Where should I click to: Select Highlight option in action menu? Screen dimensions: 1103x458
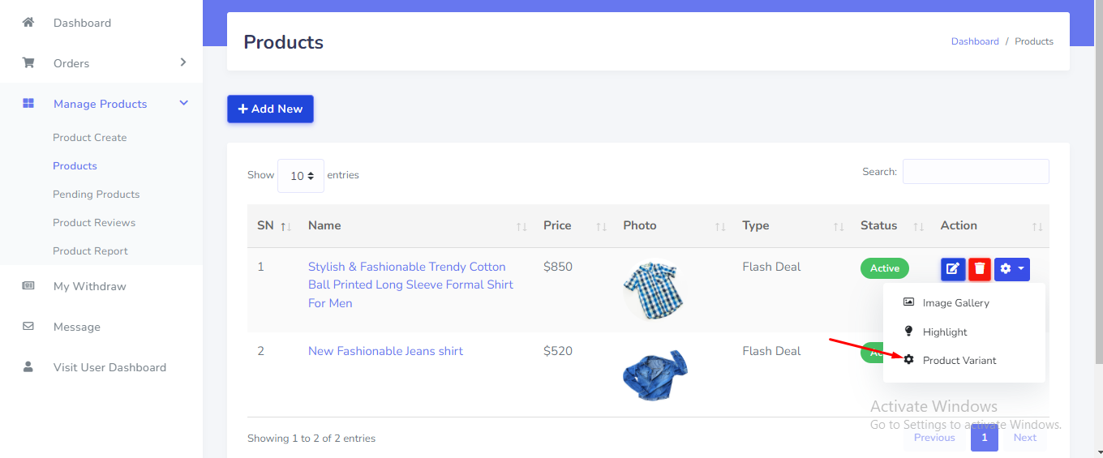pyautogui.click(x=945, y=332)
